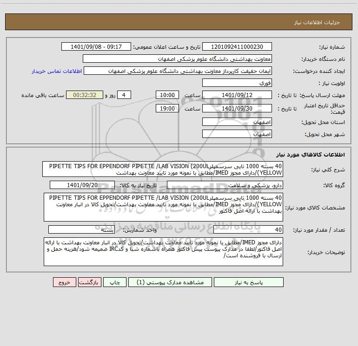
Task: Click the نام دستگاه خریدار label
Action: tap(323, 59)
